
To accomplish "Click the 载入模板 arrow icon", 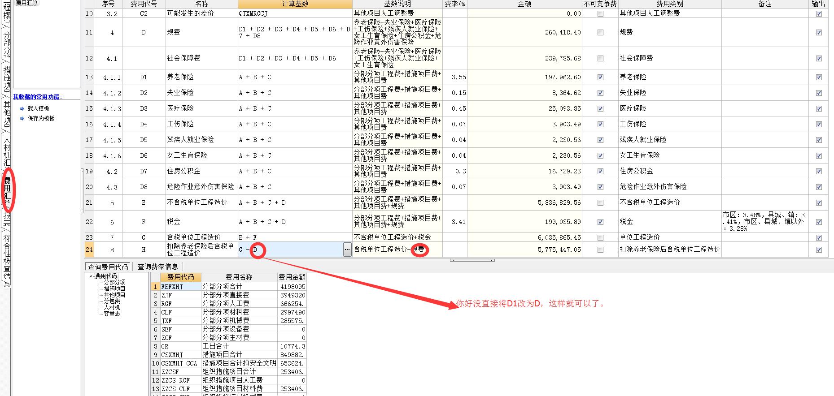I will [x=22, y=108].
